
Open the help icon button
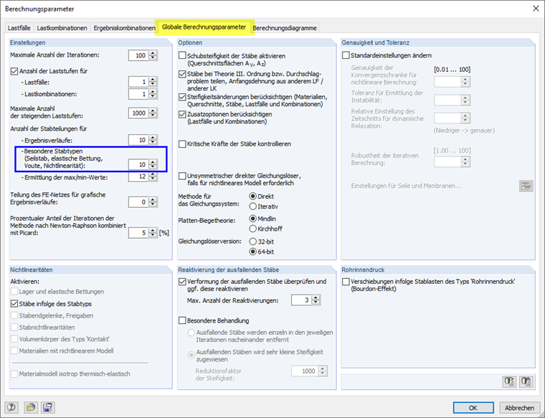pyautogui.click(x=11, y=407)
